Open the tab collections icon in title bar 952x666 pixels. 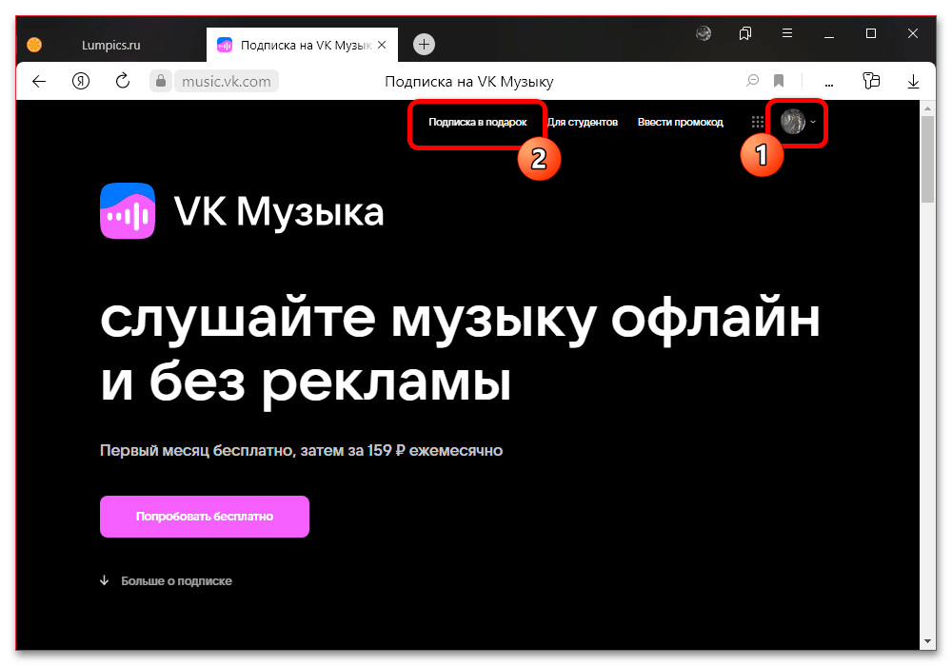click(x=745, y=33)
